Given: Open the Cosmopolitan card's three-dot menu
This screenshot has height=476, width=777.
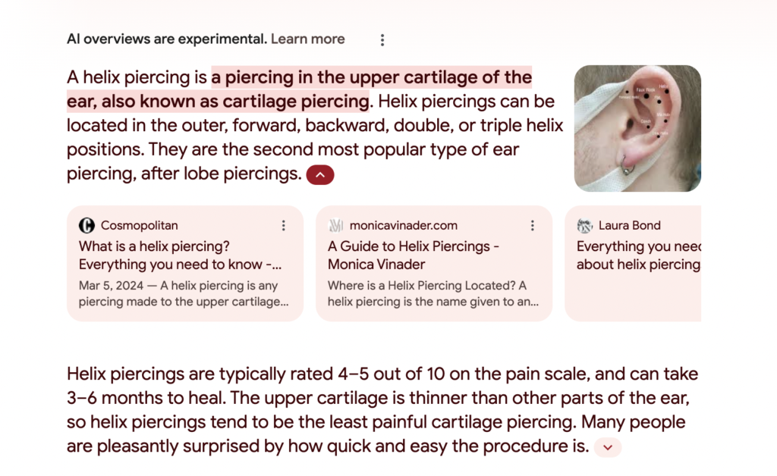Looking at the screenshot, I should point(284,225).
